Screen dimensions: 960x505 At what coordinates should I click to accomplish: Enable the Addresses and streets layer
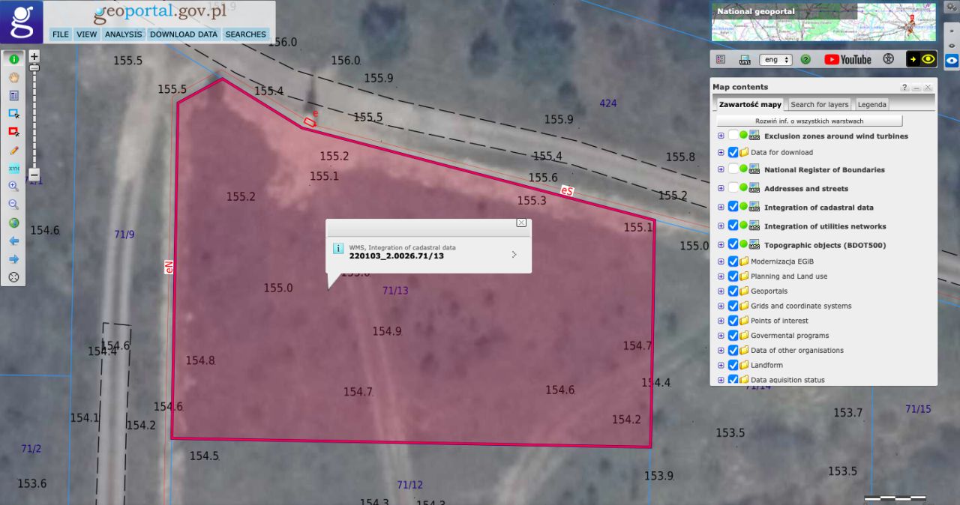733,188
